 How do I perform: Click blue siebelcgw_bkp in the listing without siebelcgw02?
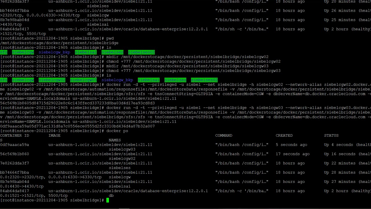click(54, 52)
